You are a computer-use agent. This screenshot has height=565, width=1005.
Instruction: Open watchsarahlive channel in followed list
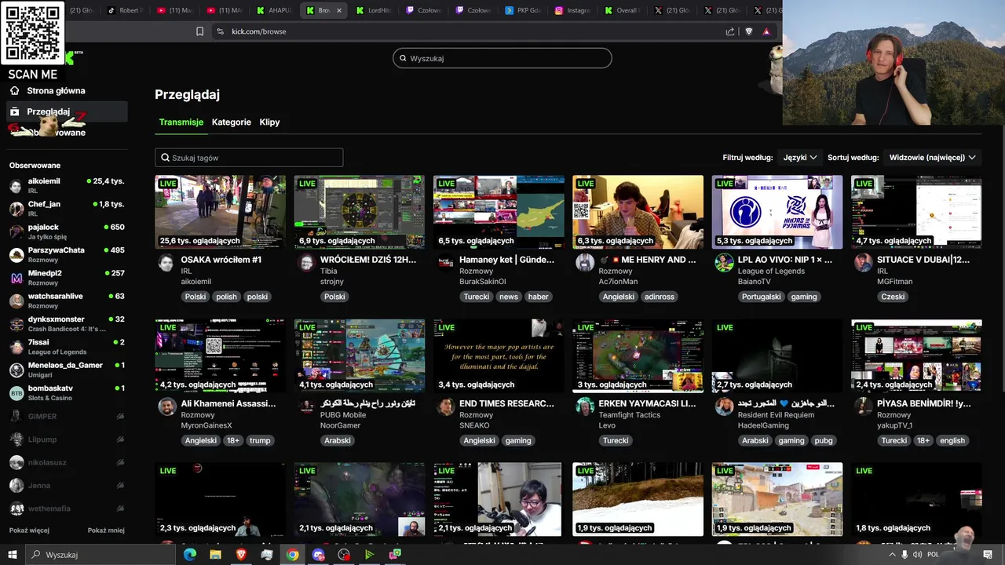pos(67,301)
